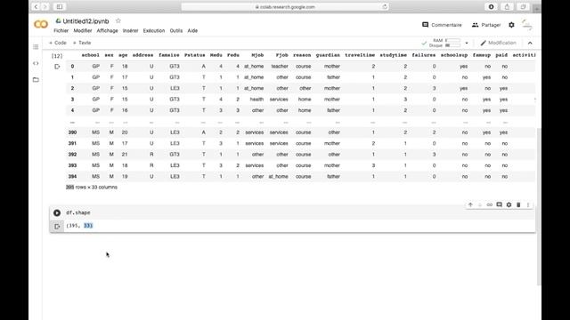Image resolution: width=570 pixels, height=320 pixels.
Task: Click the age value 21
Action: tap(125, 155)
